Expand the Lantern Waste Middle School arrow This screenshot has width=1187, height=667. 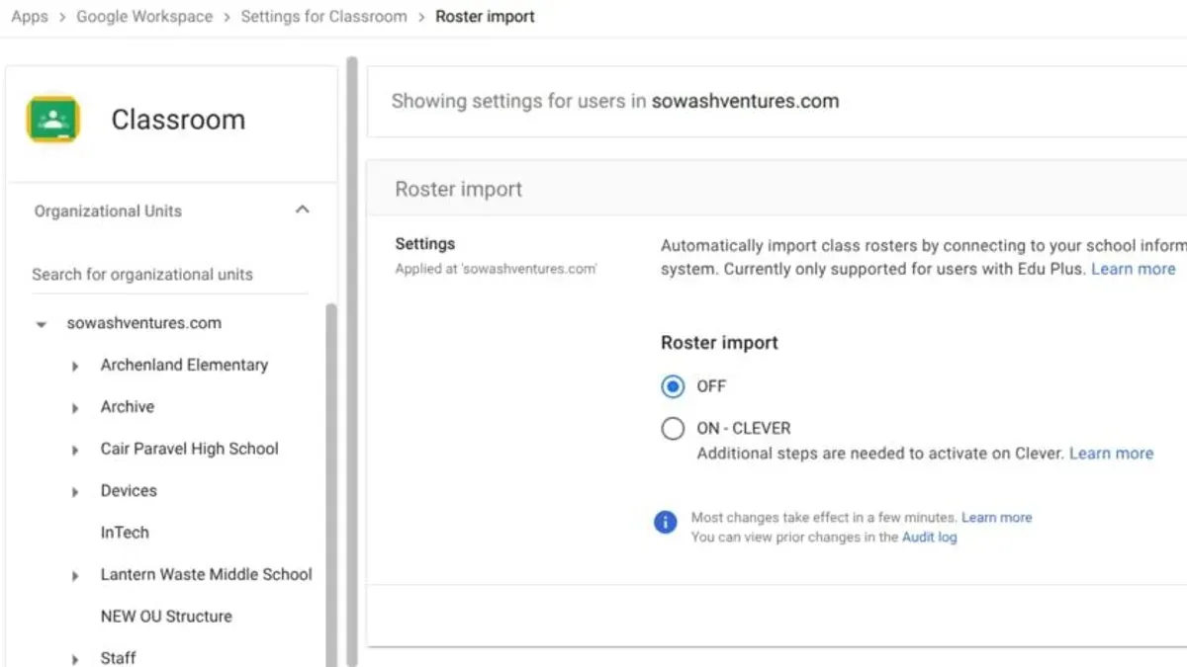tap(75, 575)
